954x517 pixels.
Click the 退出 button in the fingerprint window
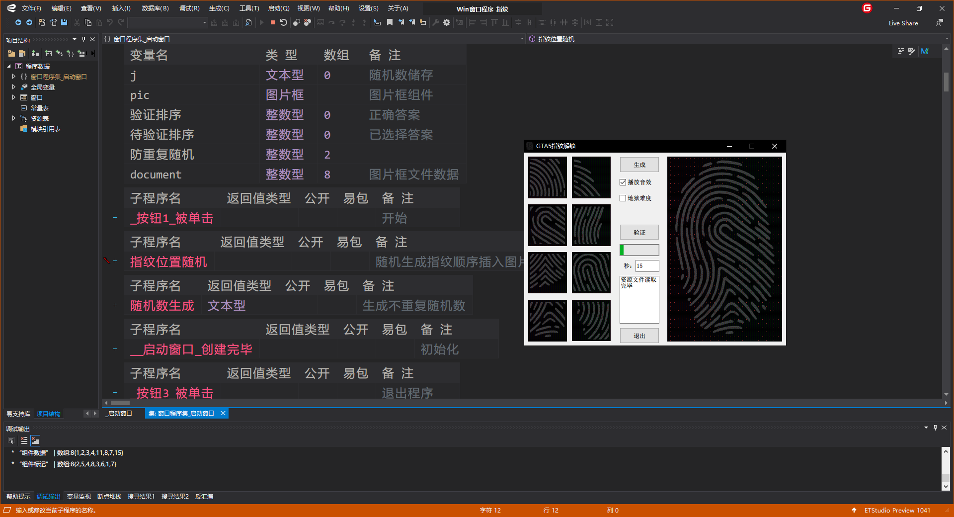(x=639, y=336)
